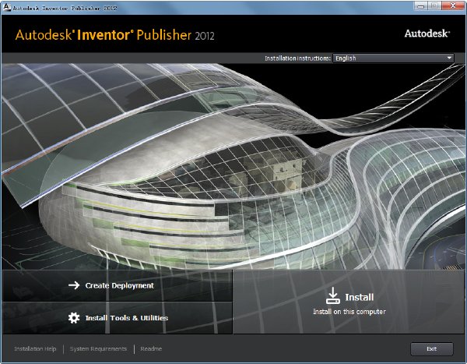Viewport: 467px width, 364px height.
Task: Close the installer window
Action: tap(453, 6)
